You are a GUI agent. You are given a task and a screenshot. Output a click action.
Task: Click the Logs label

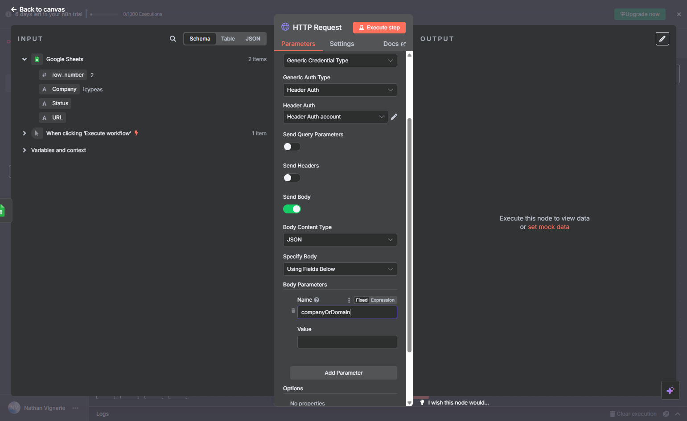tap(103, 414)
